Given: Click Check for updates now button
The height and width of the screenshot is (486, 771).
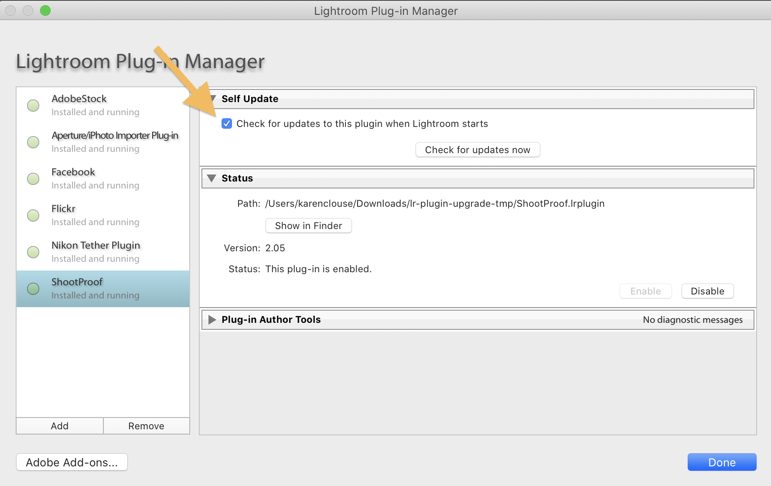Looking at the screenshot, I should 478,150.
